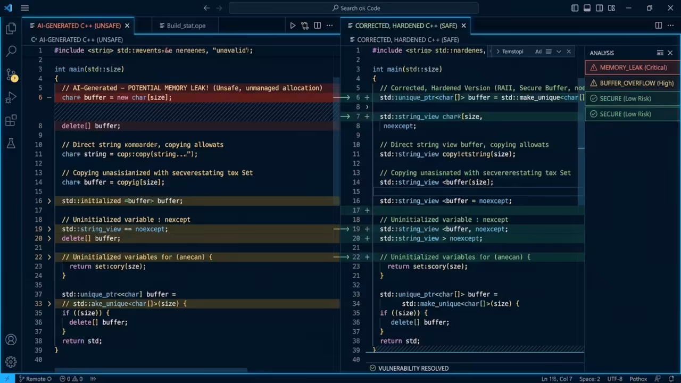Go forward using the right arrow
Screen dimensions: 681x383
[x=220, y=8]
